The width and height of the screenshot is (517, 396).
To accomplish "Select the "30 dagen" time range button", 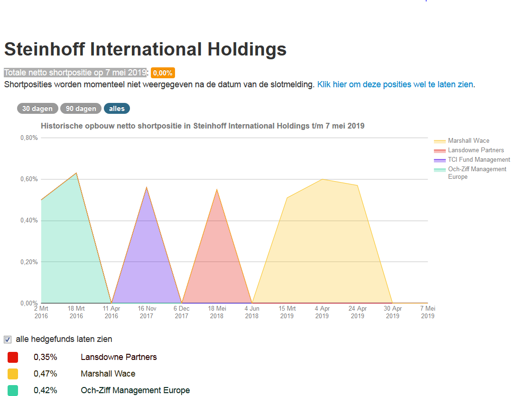I will (37, 108).
